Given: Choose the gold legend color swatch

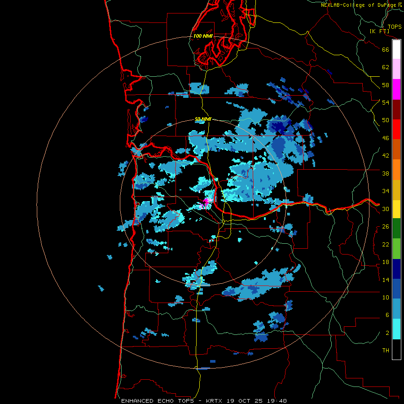Looking at the screenshot, I should [x=396, y=190].
